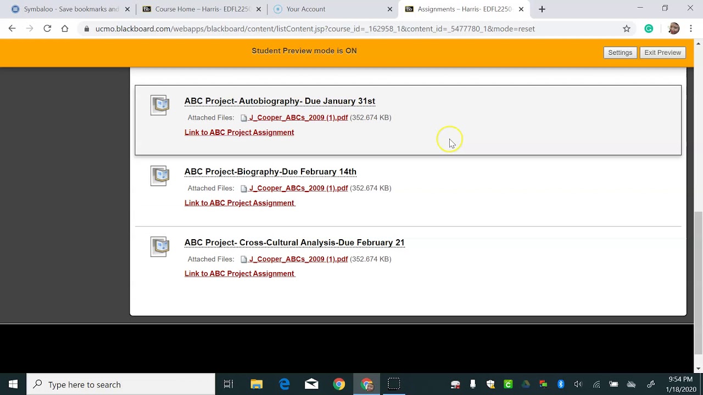Click the scrollbar up arrow
Screen dimensions: 703x395
(699, 43)
